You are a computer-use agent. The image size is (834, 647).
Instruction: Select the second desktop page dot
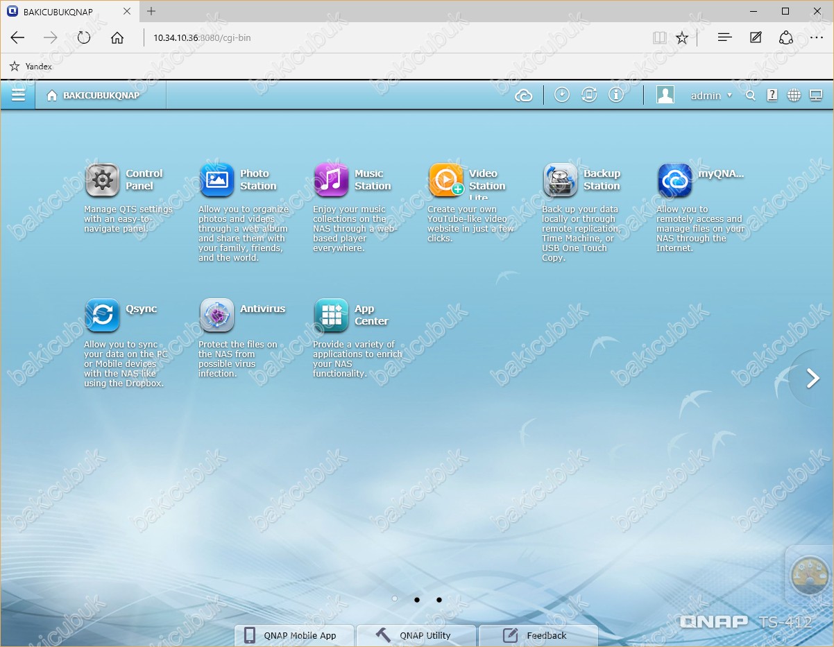(x=417, y=599)
